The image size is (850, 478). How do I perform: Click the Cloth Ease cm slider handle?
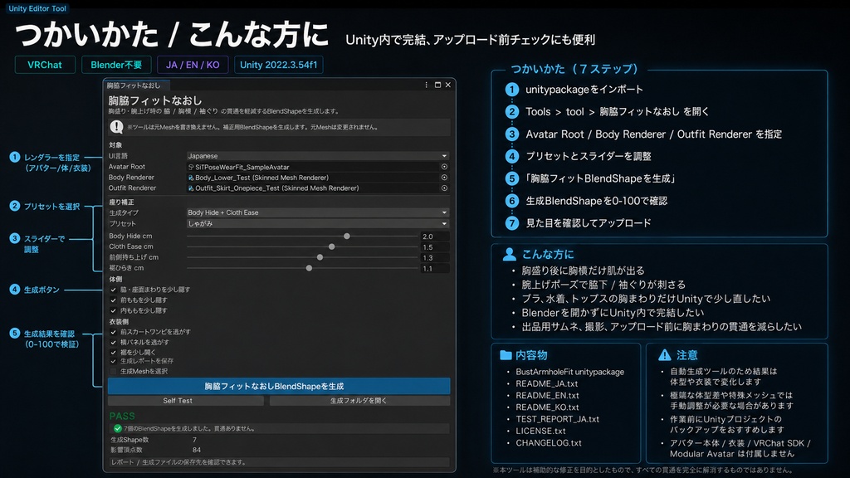[x=332, y=246]
